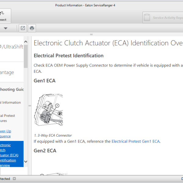This screenshot has width=183, height=183.
Task: Select the General Information sidebar entry
Action: point(10,102)
